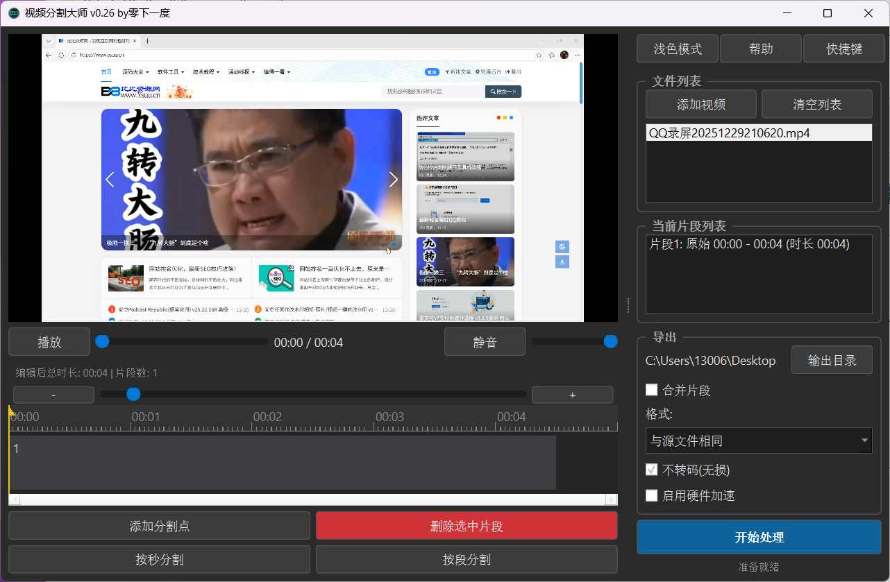
Task: Mute audio with the 静音 button
Action: [x=485, y=342]
